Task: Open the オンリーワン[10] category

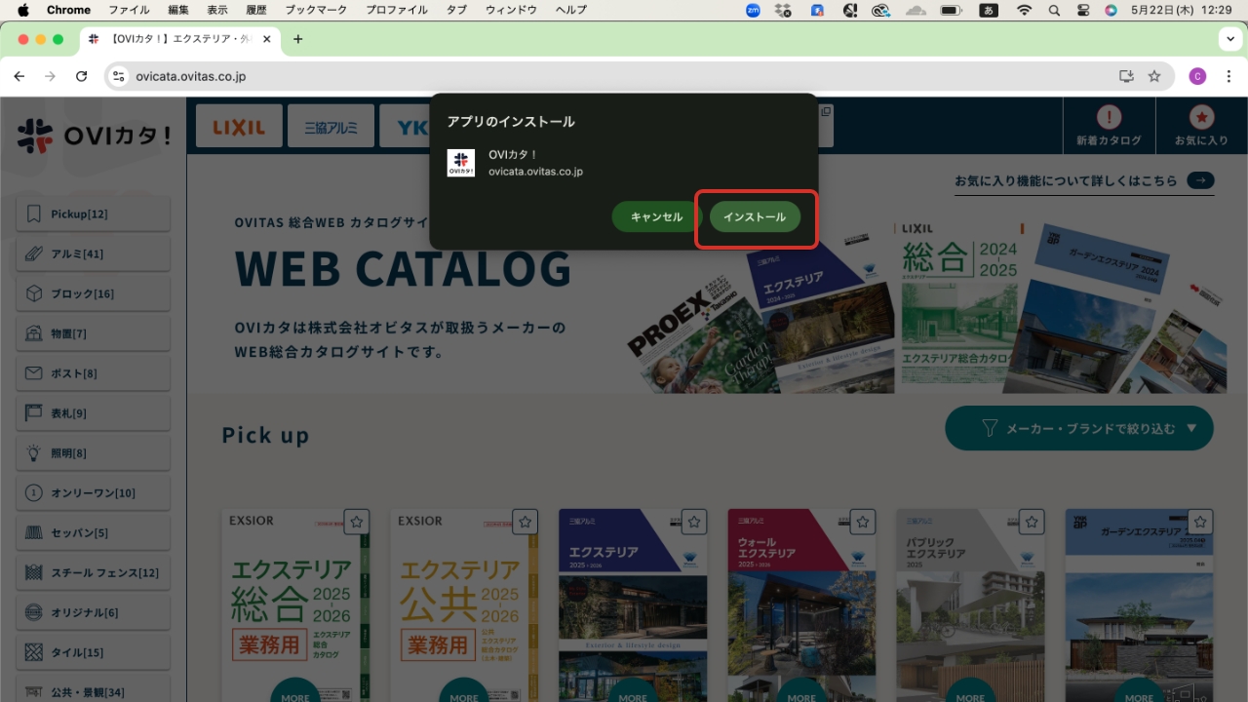Action: (x=93, y=493)
